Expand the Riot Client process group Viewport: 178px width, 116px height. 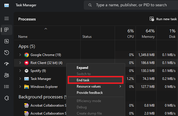20,63
